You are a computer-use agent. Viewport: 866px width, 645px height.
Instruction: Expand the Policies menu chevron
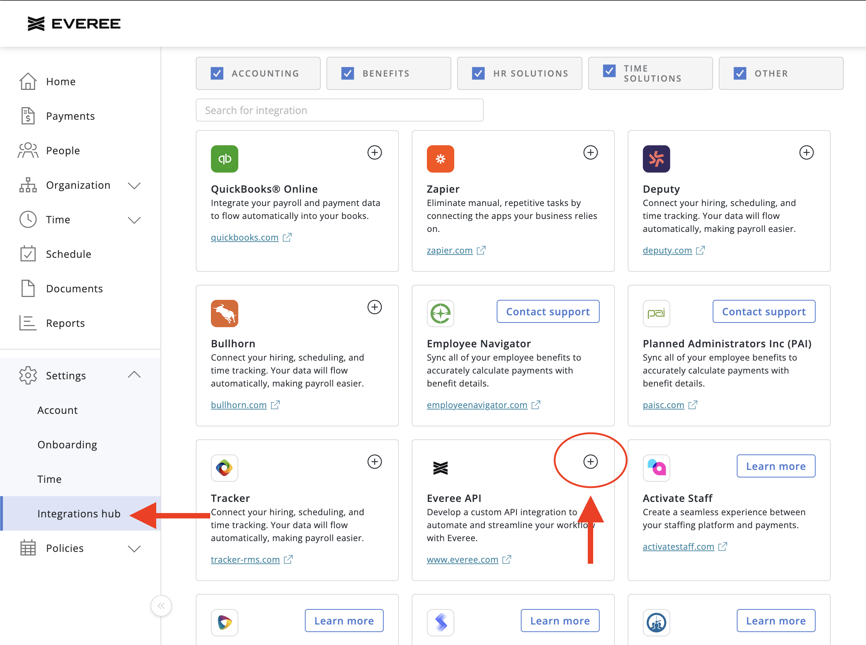[134, 549]
